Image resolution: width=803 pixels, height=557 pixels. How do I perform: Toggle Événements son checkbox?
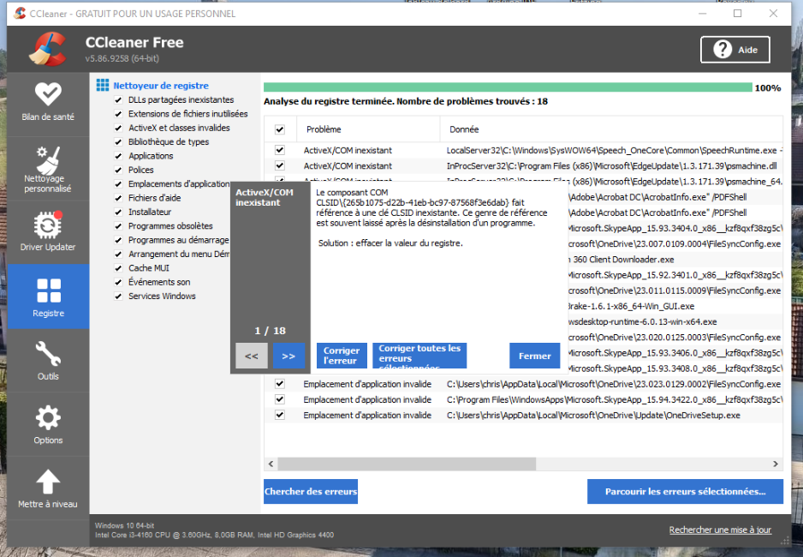point(118,282)
